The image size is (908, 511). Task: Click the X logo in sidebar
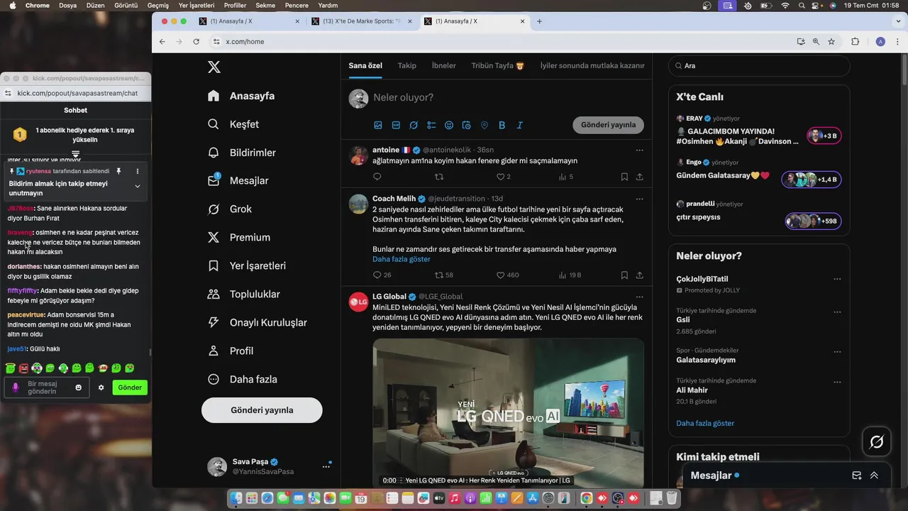tap(214, 67)
